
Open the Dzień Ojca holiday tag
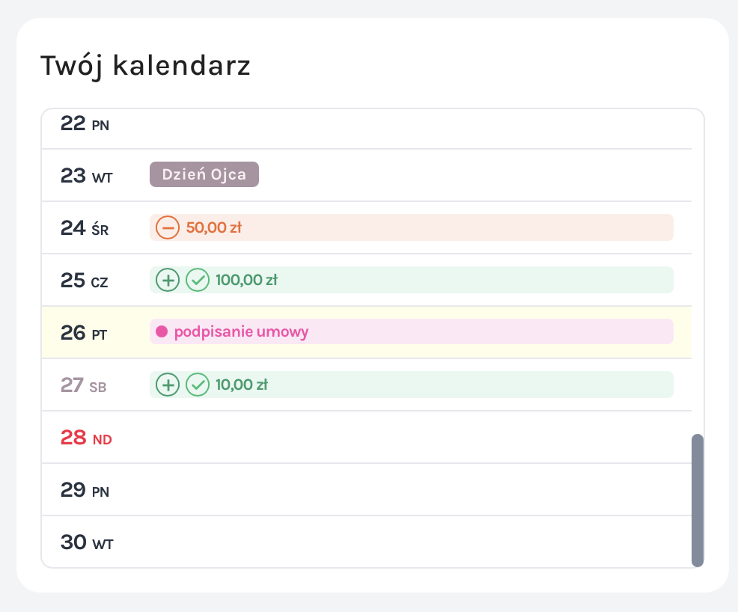tap(204, 174)
